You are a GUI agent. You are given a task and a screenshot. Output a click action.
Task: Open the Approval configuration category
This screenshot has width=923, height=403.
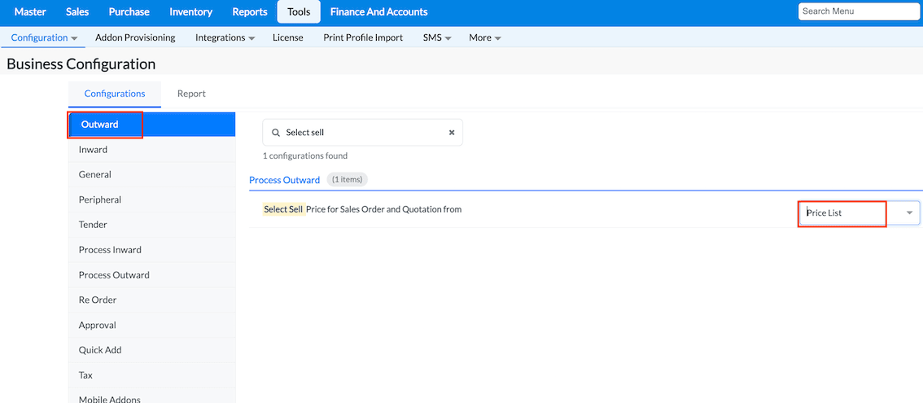coord(98,325)
